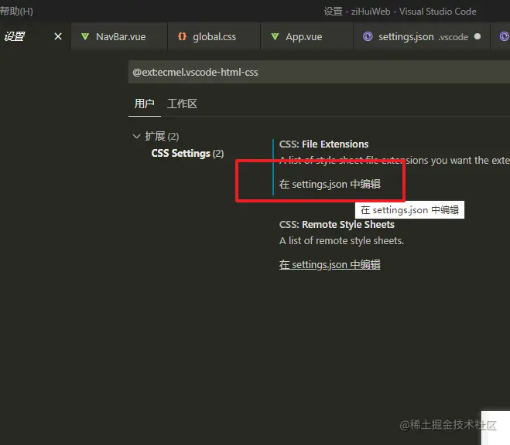Edit Remote Style Sheets in settings.json link
The width and height of the screenshot is (510, 445).
[x=330, y=264]
